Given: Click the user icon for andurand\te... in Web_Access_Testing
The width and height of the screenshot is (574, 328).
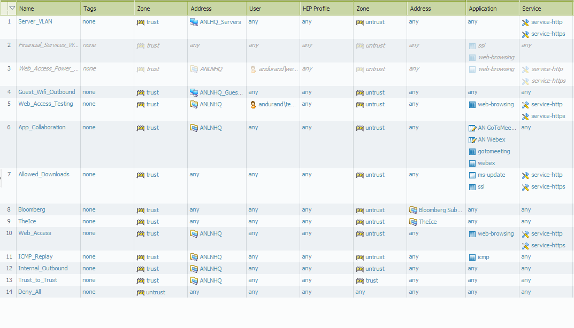Looking at the screenshot, I should click(253, 105).
